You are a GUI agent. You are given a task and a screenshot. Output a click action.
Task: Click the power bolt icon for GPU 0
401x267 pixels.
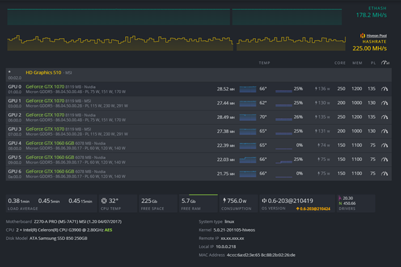coord(316,89)
